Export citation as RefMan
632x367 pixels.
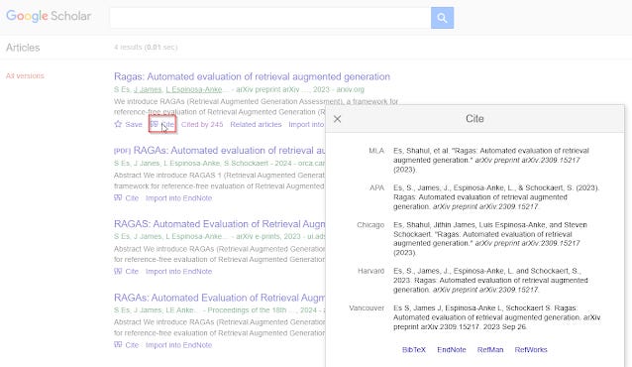click(x=490, y=349)
